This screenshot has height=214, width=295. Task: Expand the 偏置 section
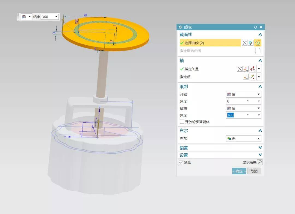(x=260, y=148)
